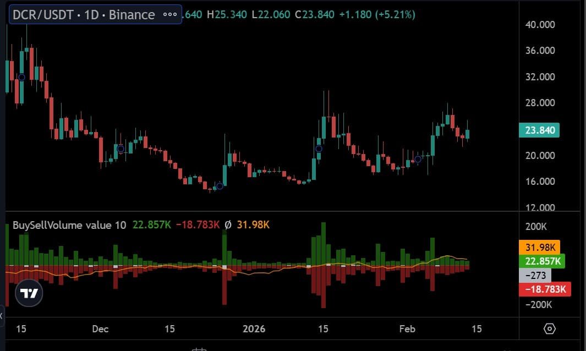Click the red -18.783K sell volume label
The height and width of the screenshot is (351, 586).
pyautogui.click(x=544, y=289)
